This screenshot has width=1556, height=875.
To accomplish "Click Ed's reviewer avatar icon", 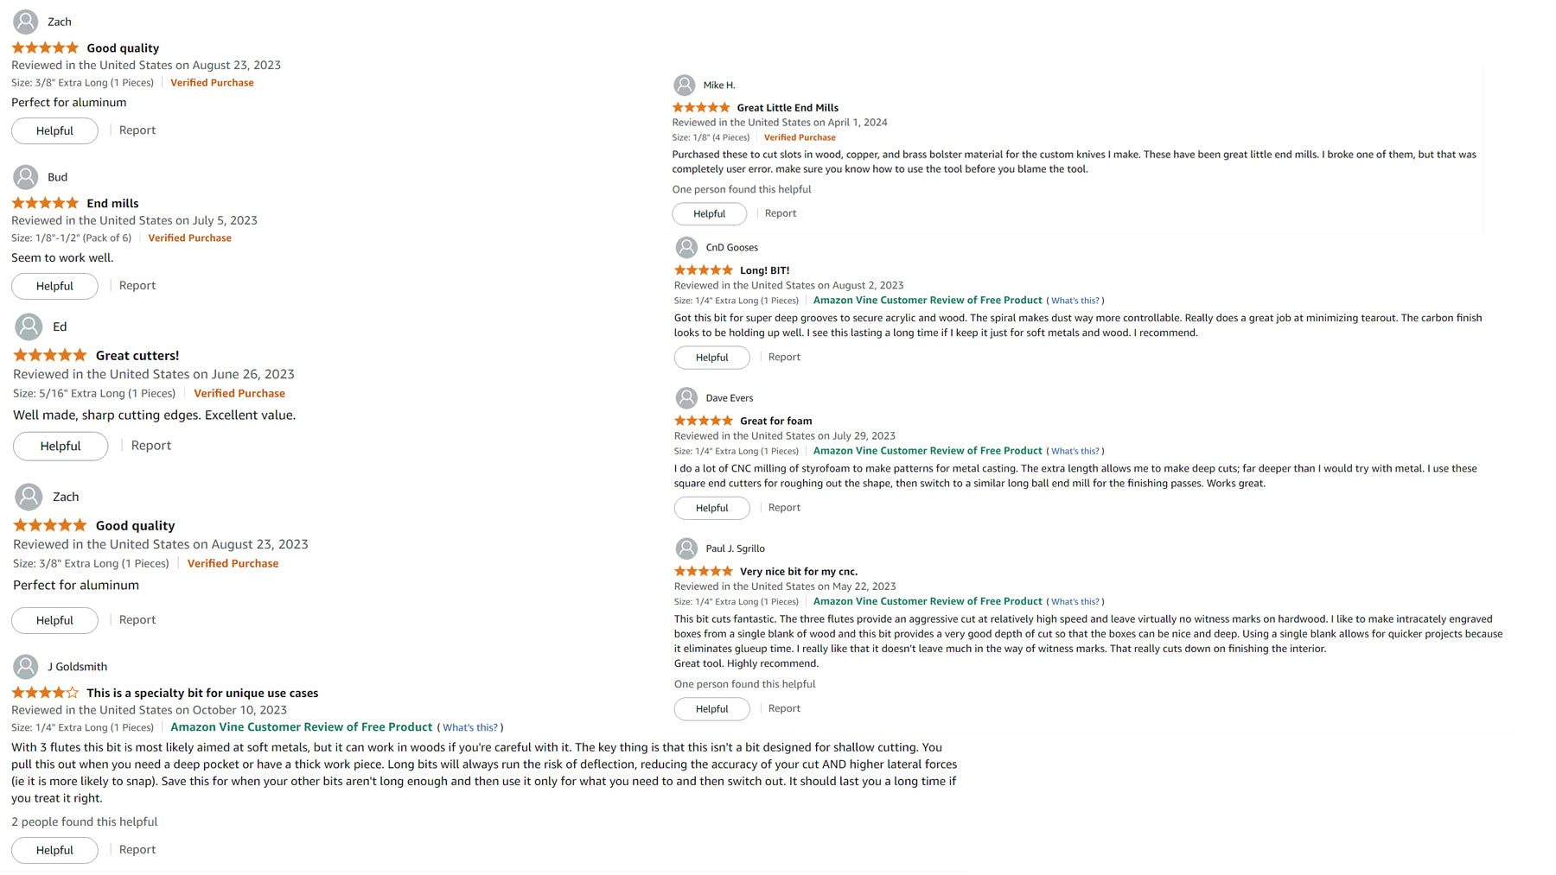I will coord(29,327).
